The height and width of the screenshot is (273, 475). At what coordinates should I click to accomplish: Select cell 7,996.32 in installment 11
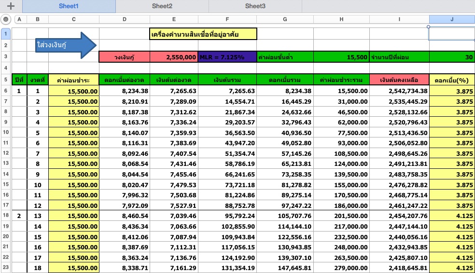[125, 195]
